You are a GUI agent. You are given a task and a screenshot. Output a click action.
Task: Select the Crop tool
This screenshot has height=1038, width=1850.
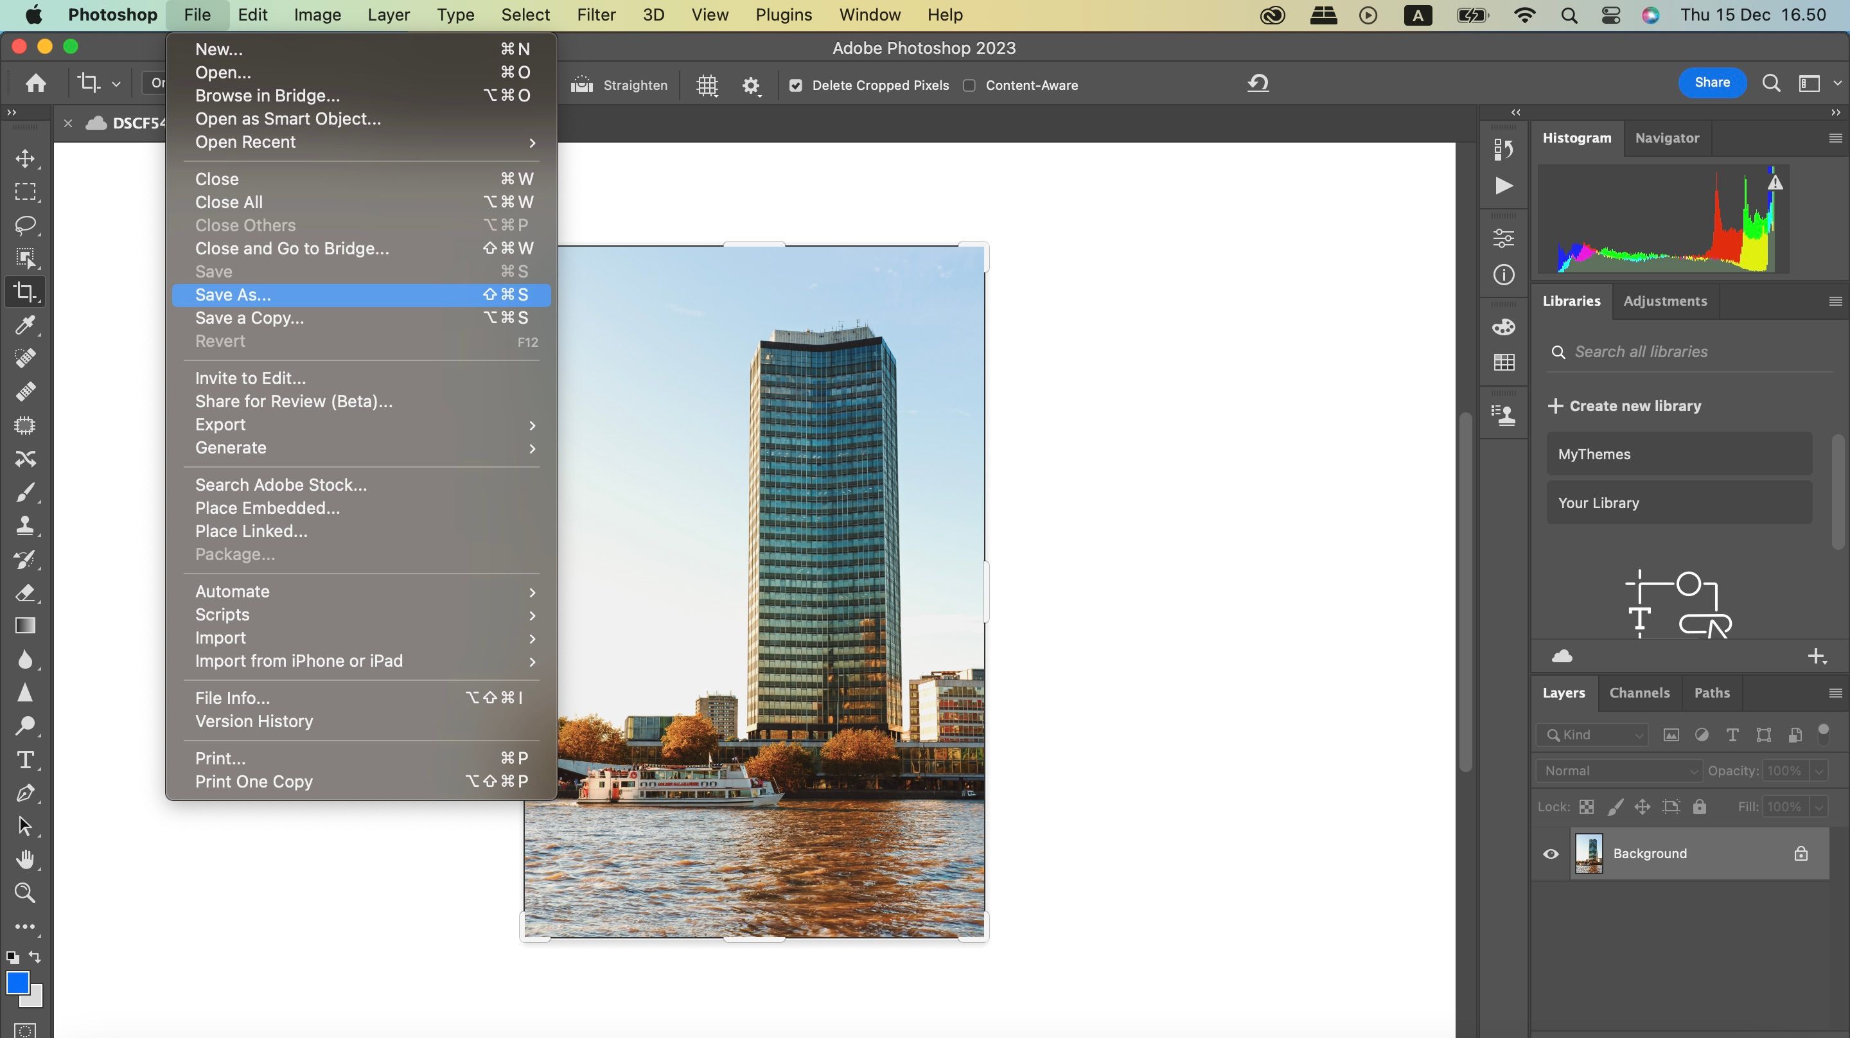[26, 291]
